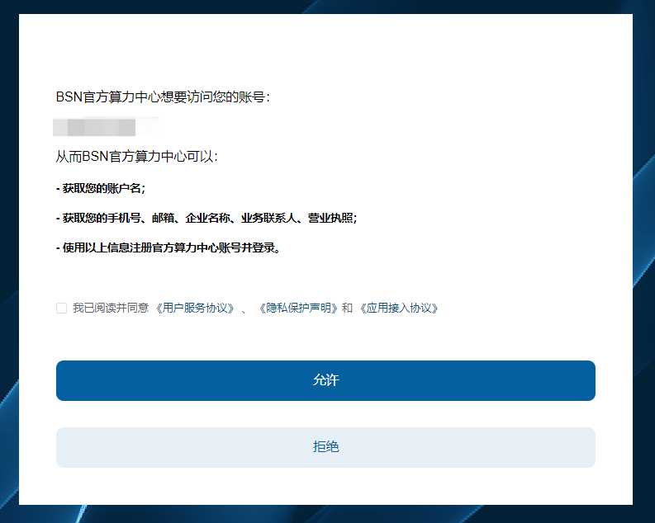Open the 《用户服务协议》 link

[x=195, y=309]
